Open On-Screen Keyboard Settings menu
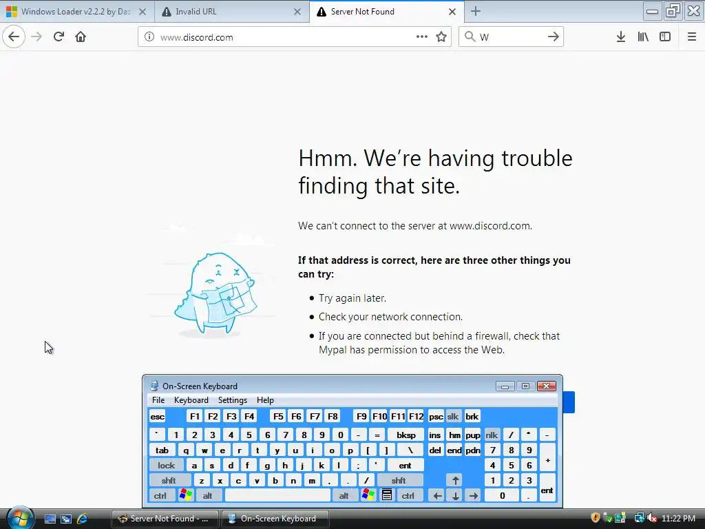This screenshot has height=529, width=705. point(233,400)
